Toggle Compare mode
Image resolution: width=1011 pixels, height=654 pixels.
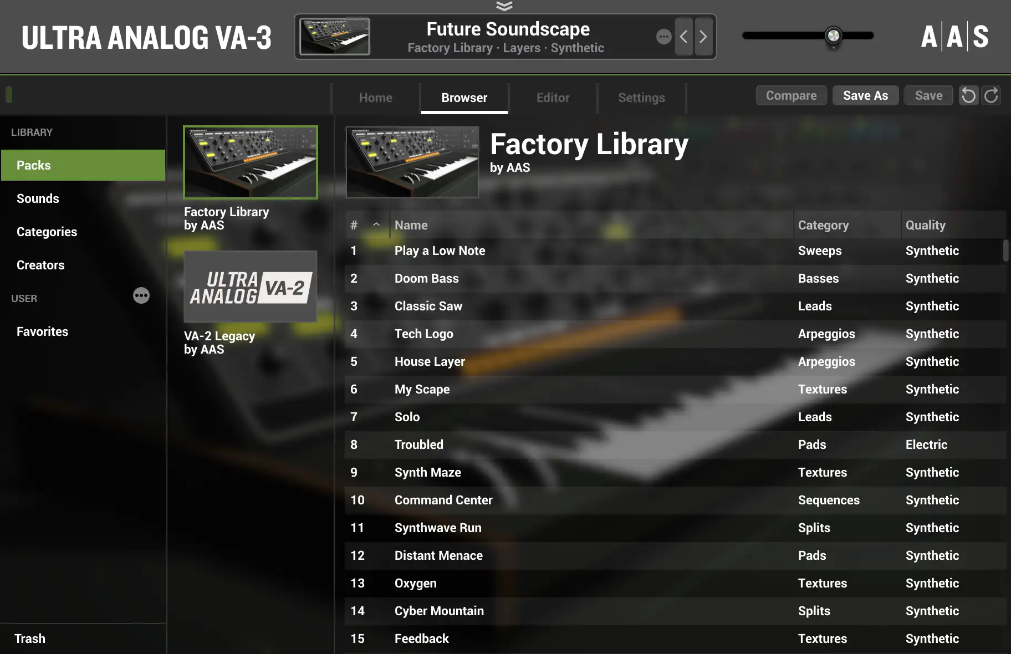pyautogui.click(x=791, y=95)
